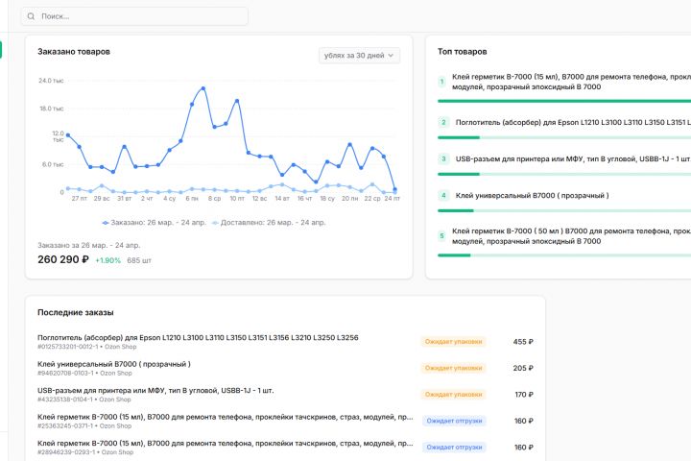
Task: Click 'Ожидает отгрузки' badge for order #28946239-0293-1
Action: pyautogui.click(x=454, y=448)
